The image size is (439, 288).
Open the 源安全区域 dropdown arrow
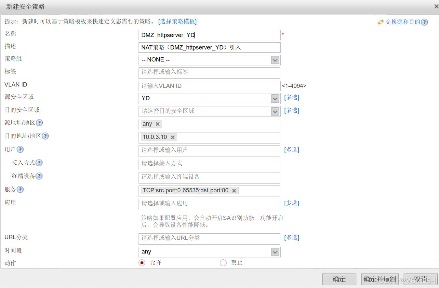(x=275, y=98)
